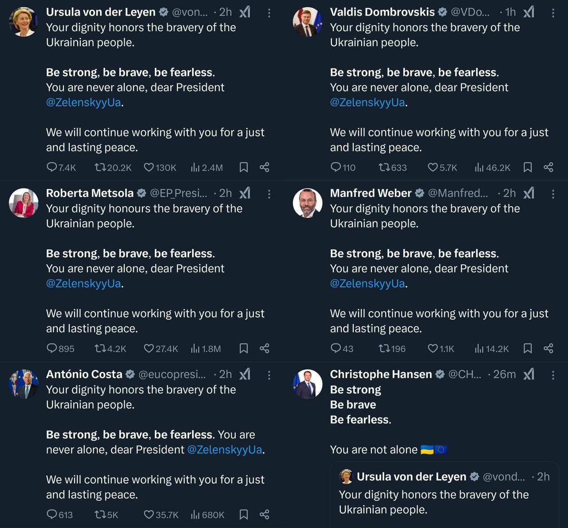
Task: Bookmark Roberta Metsola's tweet
Action: point(244,349)
